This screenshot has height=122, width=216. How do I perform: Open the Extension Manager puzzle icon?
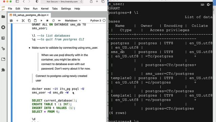(3, 70)
